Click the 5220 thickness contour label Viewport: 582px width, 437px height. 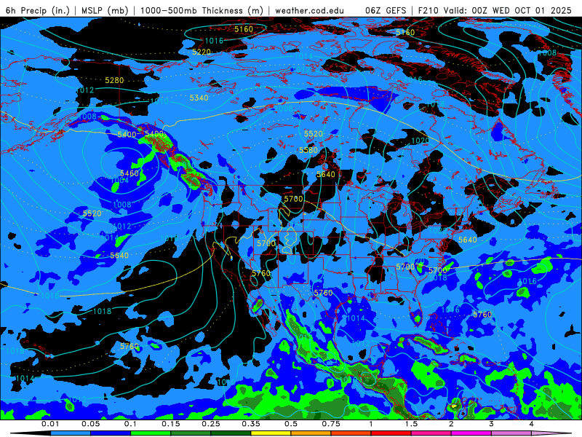202,52
